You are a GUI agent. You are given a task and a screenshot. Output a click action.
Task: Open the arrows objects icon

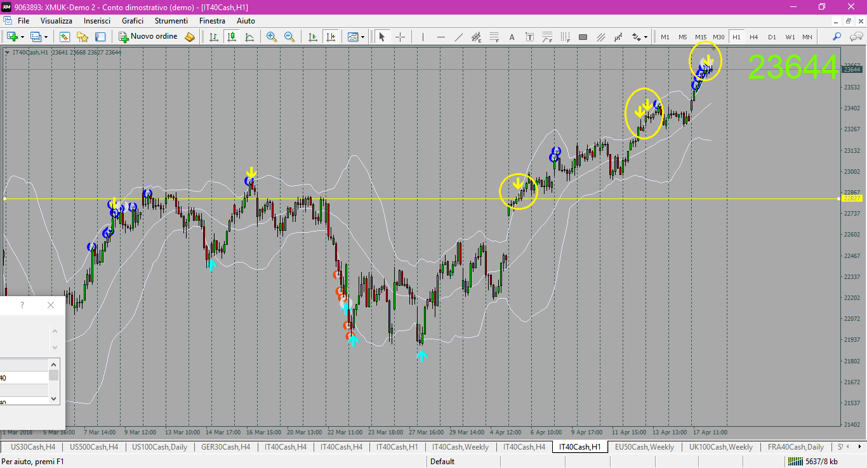636,37
